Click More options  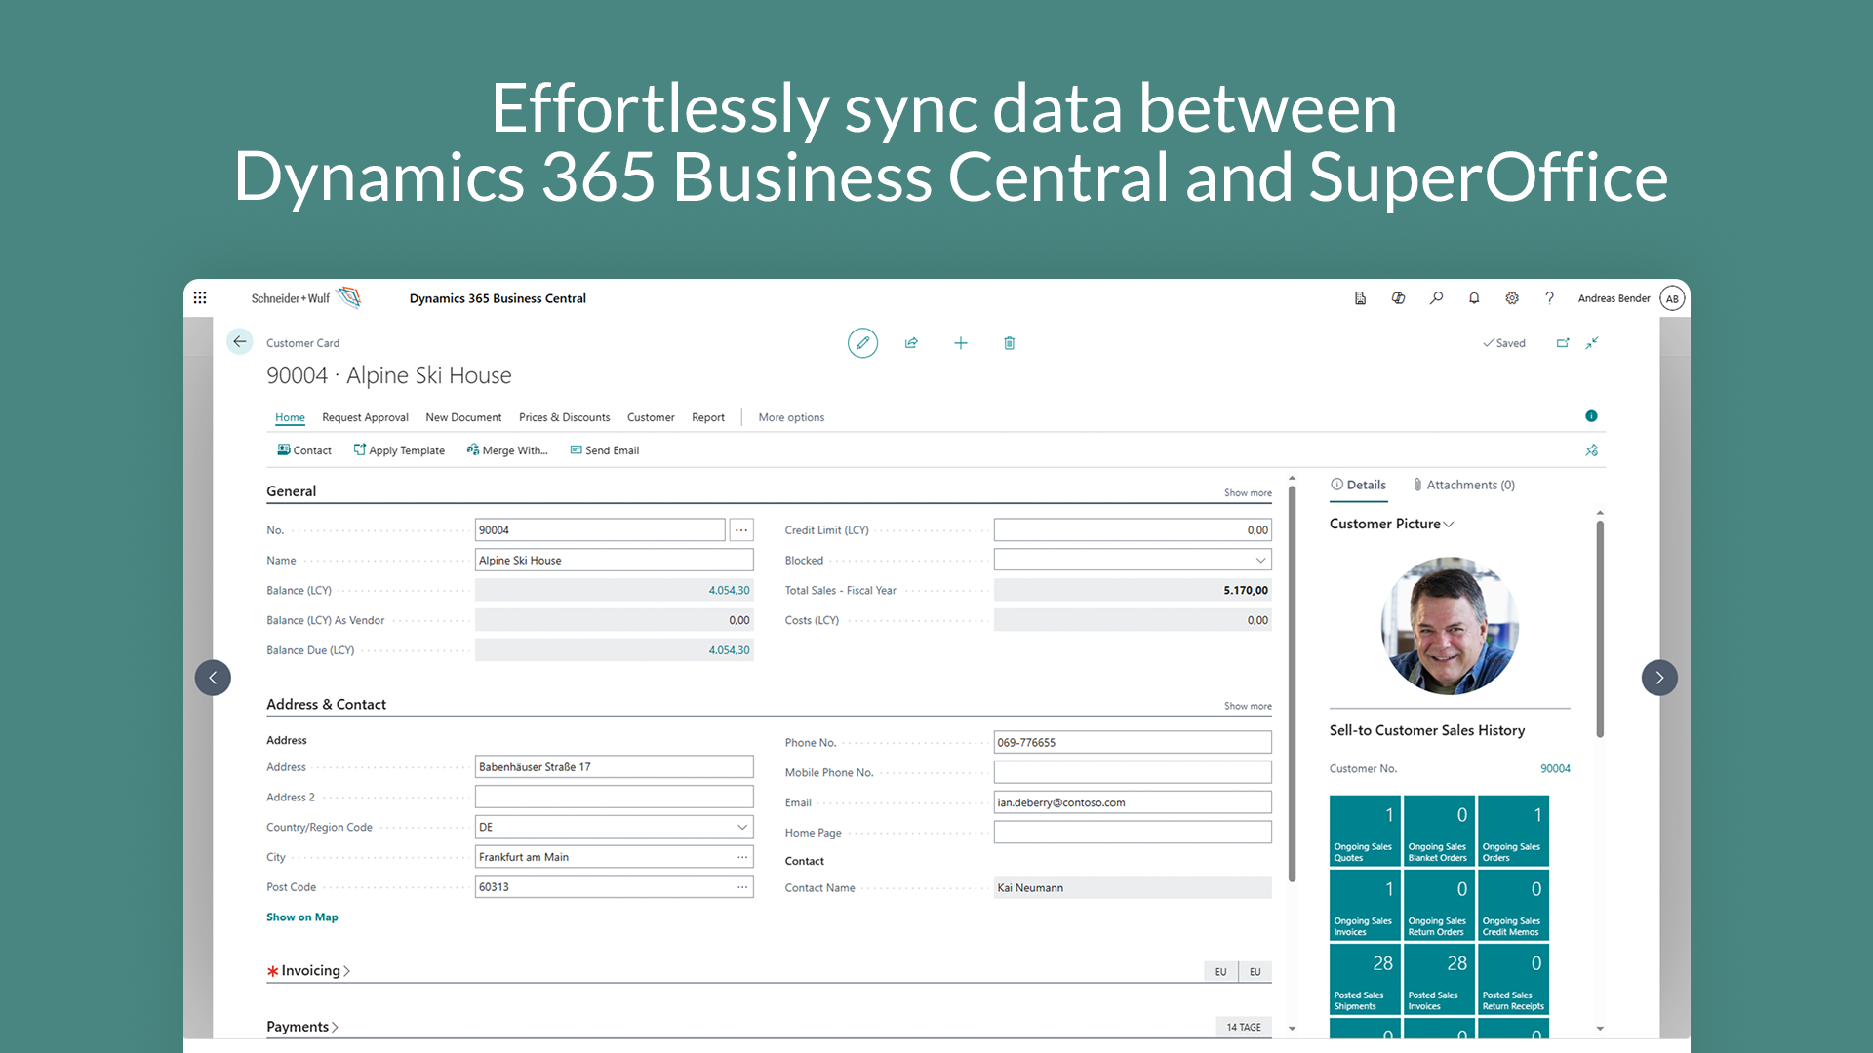[791, 417]
